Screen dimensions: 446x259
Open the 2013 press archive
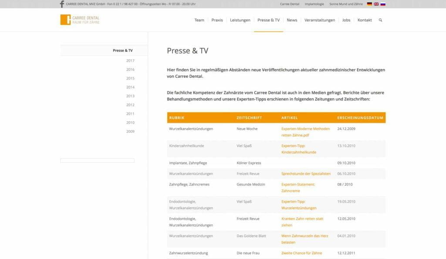[x=130, y=96]
